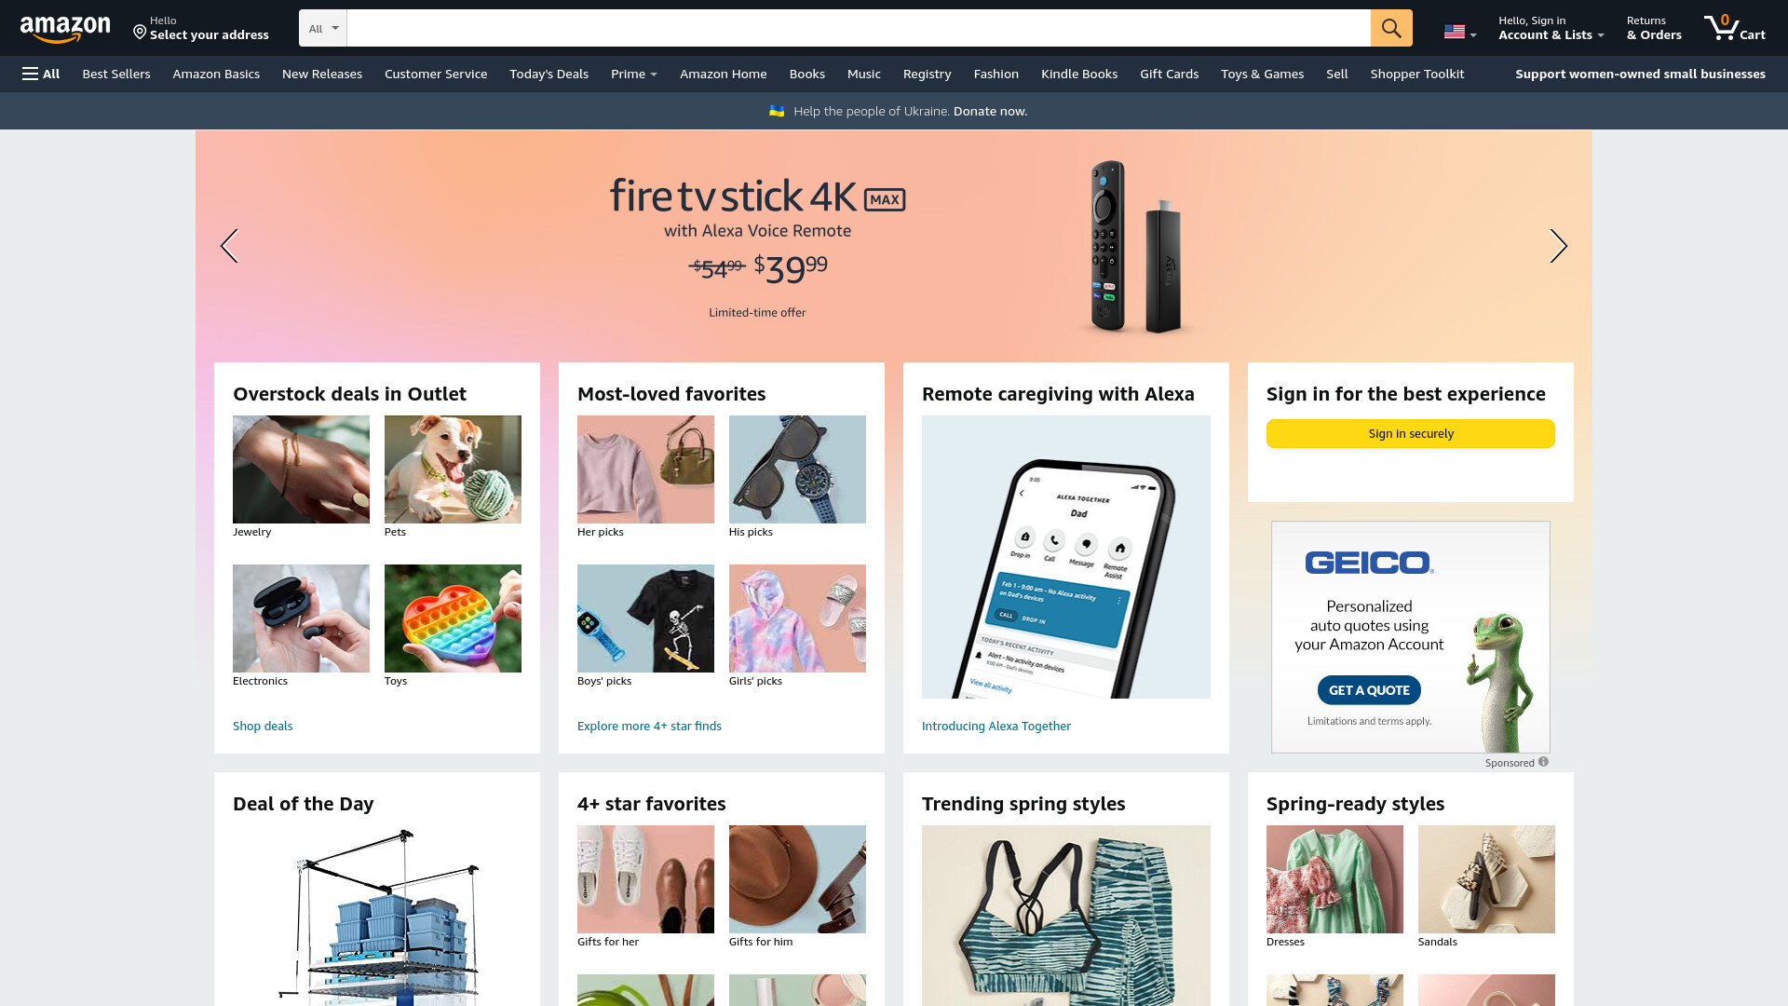Click the Amazon logo
1788x1006 pixels.
(65, 29)
